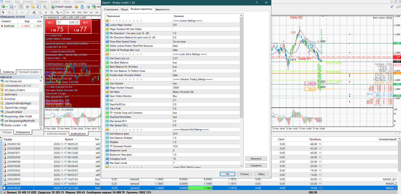
Task: Switch to the Зависимости tab
Action: pos(162,9)
